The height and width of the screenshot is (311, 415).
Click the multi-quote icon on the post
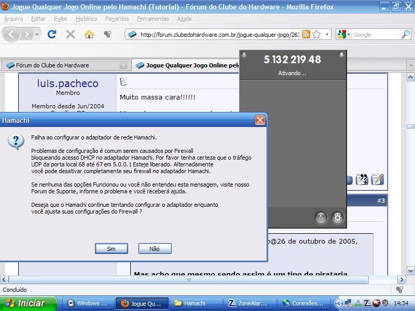click(362, 179)
